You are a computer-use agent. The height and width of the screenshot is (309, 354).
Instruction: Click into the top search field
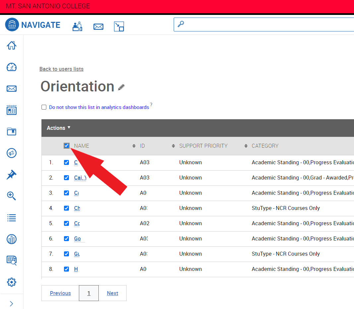[264, 25]
